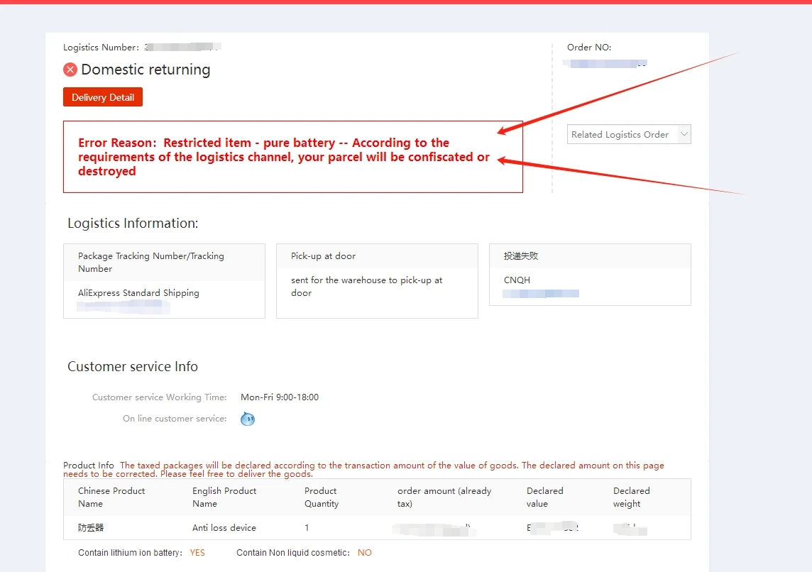Screen dimensions: 812x572
Task: Select the Error Reason restricted item message
Action: point(283,157)
